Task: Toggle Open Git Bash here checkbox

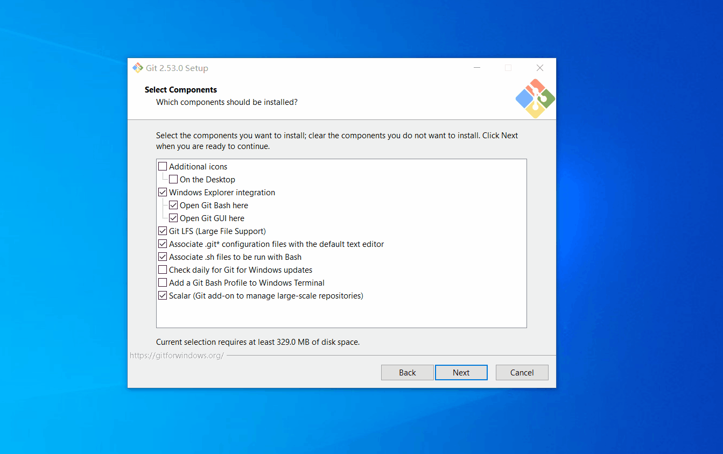Action: click(x=173, y=205)
